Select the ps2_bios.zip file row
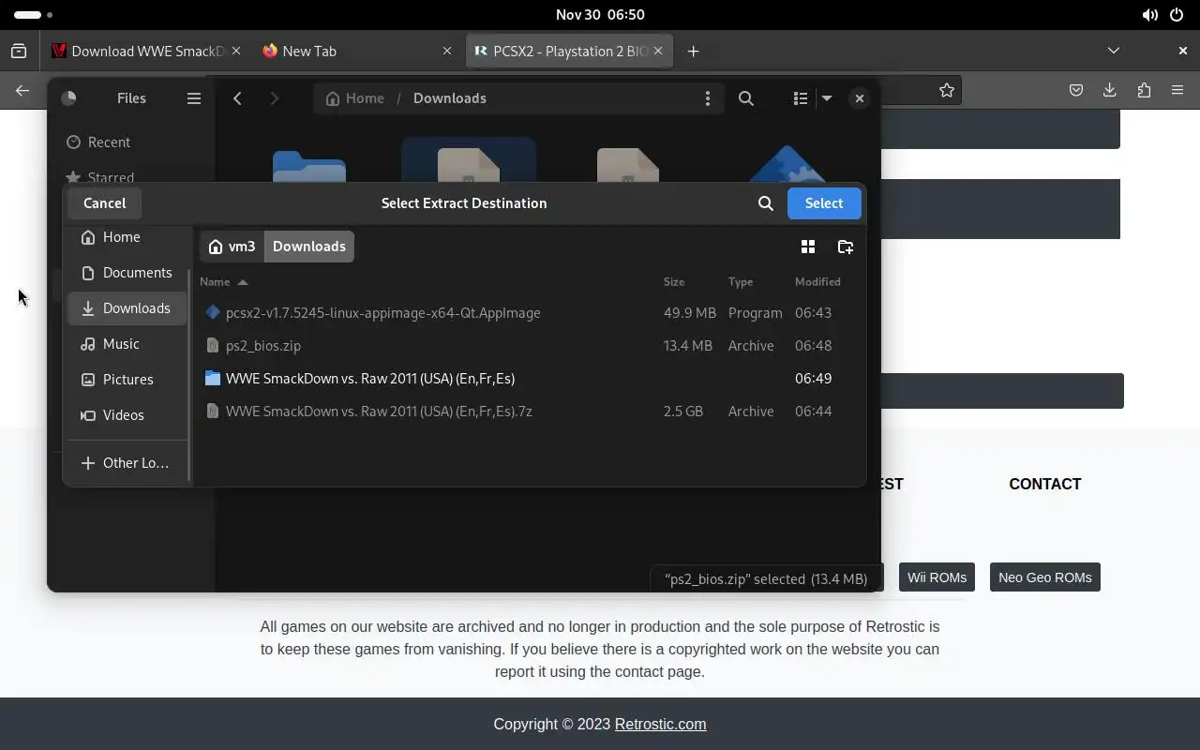The image size is (1200, 750). point(529,346)
